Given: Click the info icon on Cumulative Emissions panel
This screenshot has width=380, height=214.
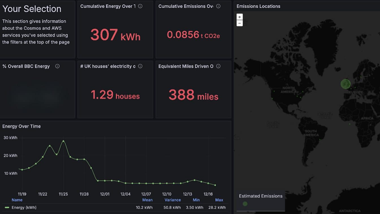Looking at the screenshot, I should coord(218,6).
